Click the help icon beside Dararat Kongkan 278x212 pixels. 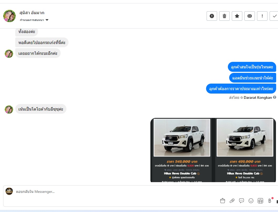pyautogui.click(x=275, y=97)
